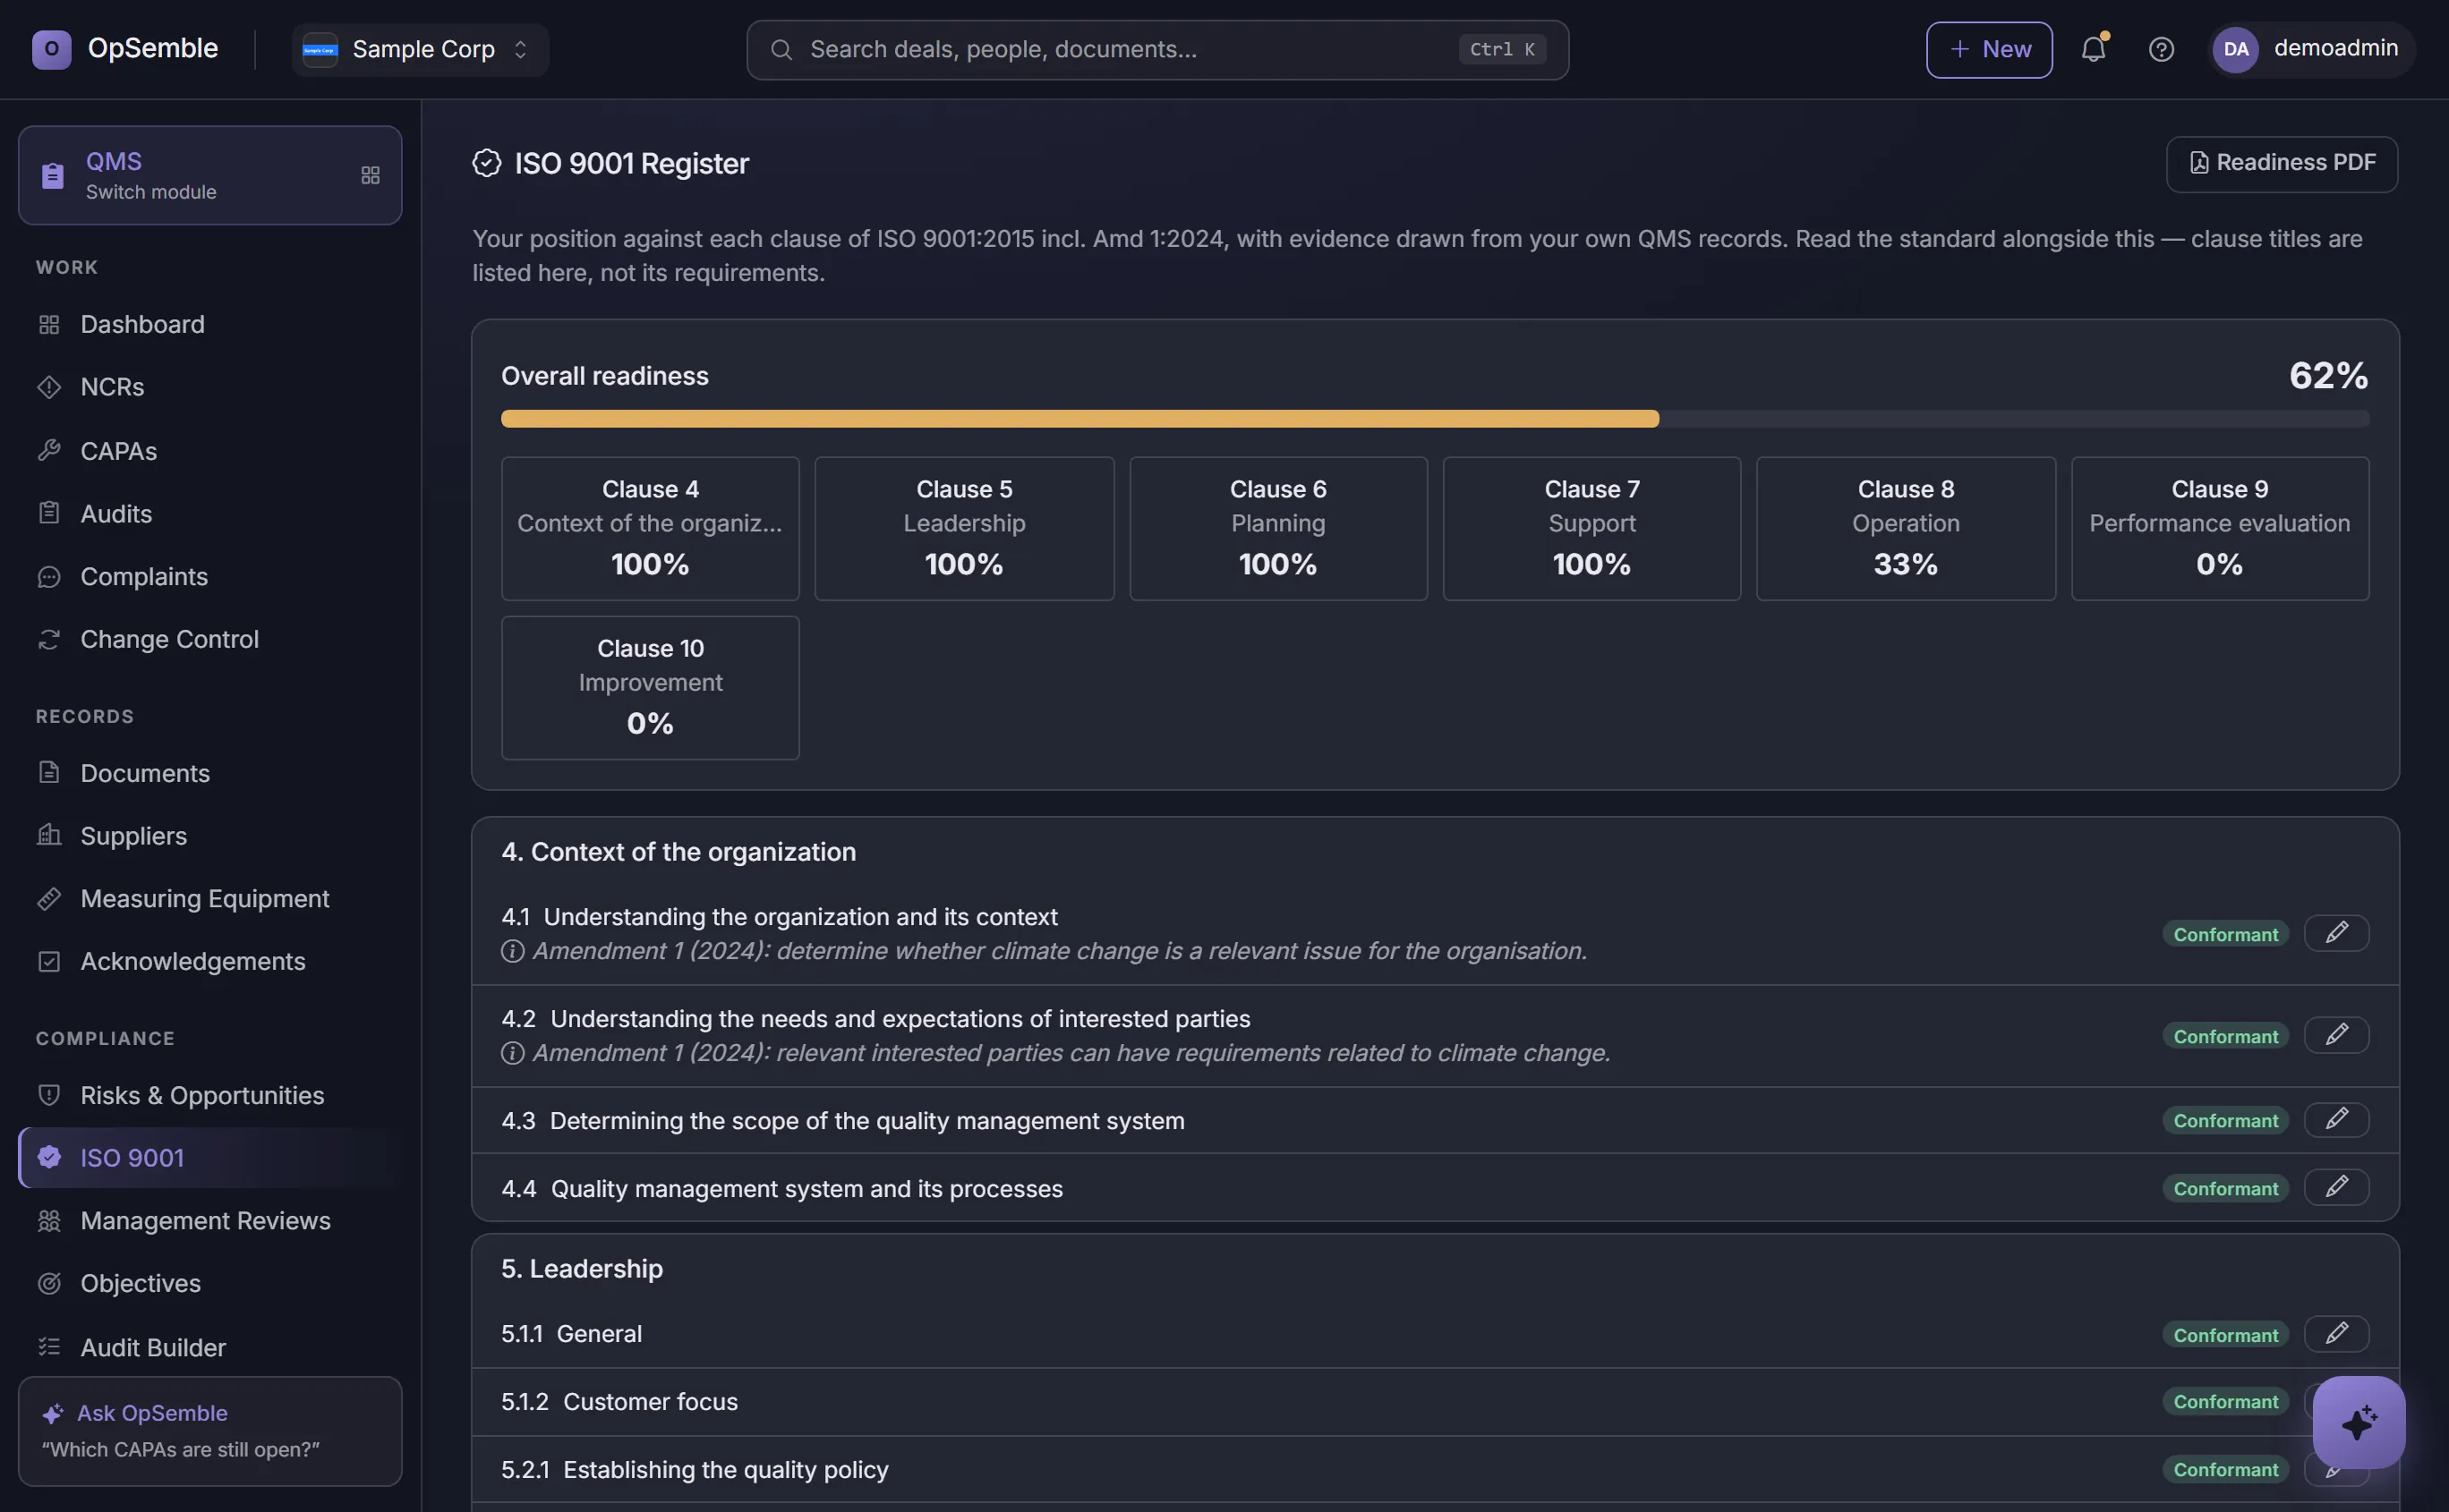Click the info icon on clause 4.2 amendment note
The height and width of the screenshot is (1512, 2449).
512,1053
